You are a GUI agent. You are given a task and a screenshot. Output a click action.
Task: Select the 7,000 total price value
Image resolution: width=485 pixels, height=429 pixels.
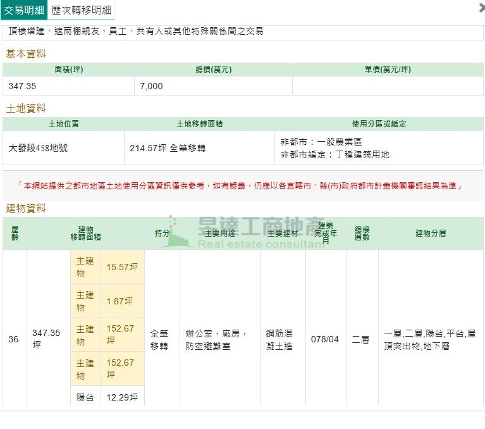(x=151, y=86)
